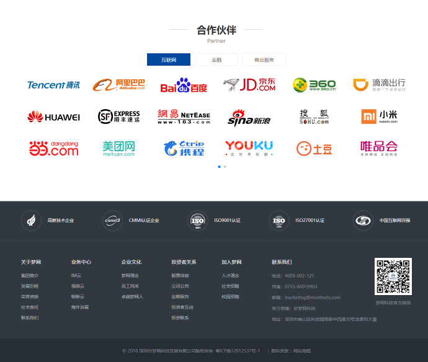
Task: Click the Xiaomi MI logo
Action: 379,117
